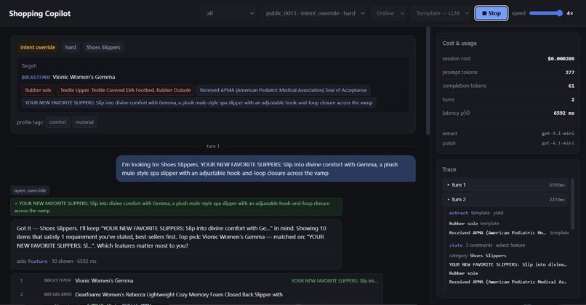Open the 'all' filter dropdown

[230, 13]
